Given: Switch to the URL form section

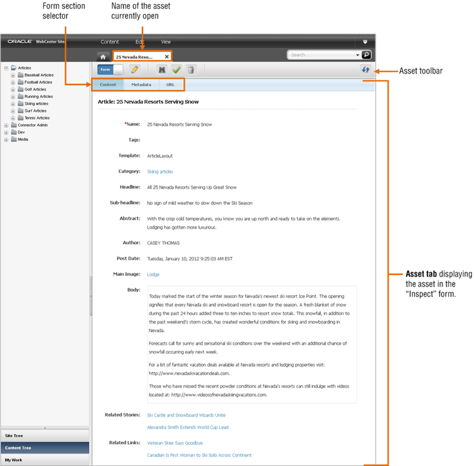Looking at the screenshot, I should (x=170, y=85).
